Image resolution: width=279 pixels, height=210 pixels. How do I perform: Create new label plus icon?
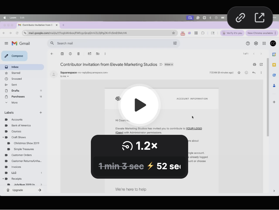41,113
